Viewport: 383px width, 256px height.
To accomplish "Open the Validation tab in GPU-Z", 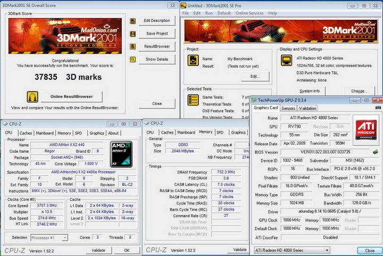I will click(x=307, y=108).
